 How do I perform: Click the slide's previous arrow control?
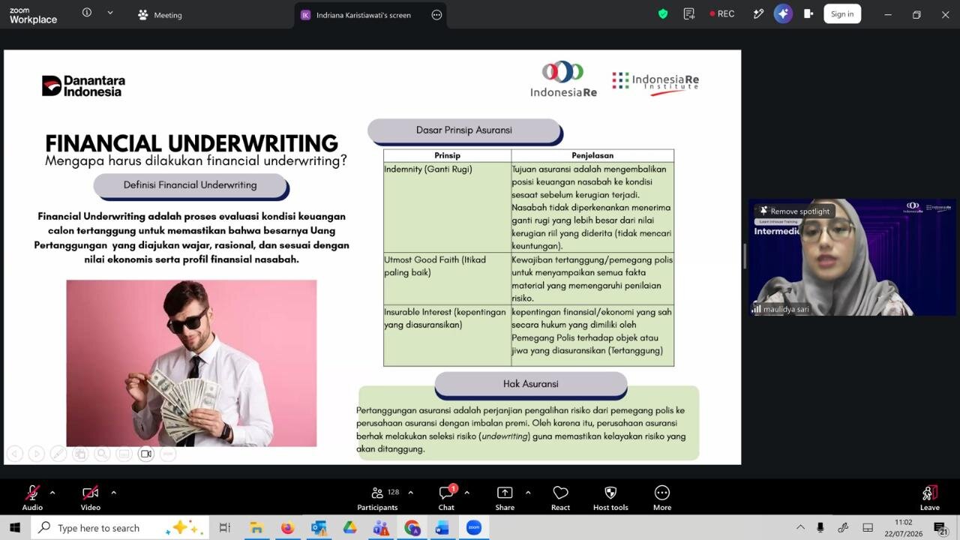(14, 454)
